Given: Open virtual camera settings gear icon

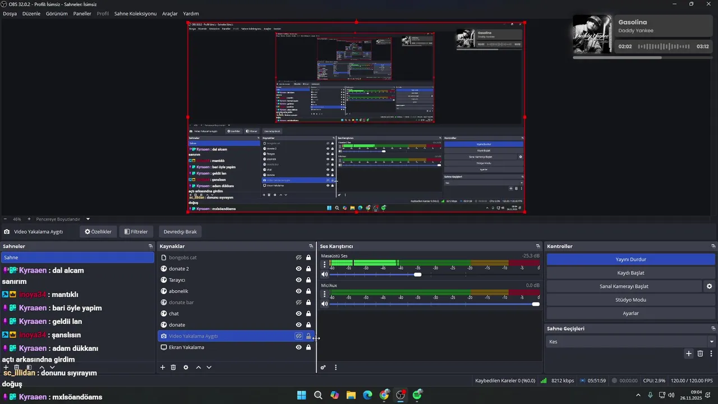Looking at the screenshot, I should 709,286.
